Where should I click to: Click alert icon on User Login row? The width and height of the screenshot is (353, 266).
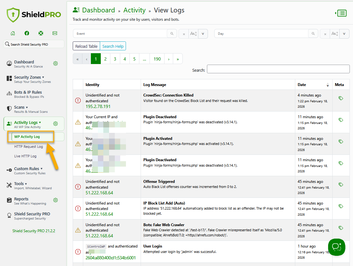(78, 252)
